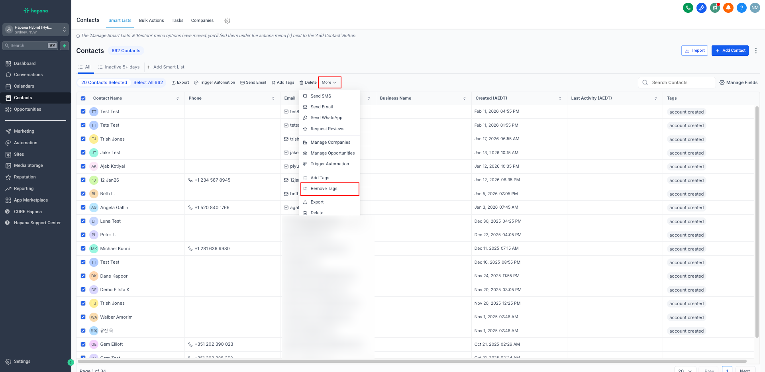Open the three-dot actions menu beside Add Contact
Image resolution: width=765 pixels, height=372 pixels.
[x=756, y=51]
